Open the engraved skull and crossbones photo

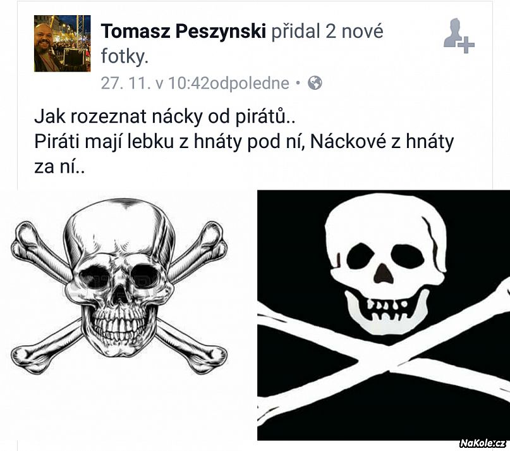tap(119, 288)
